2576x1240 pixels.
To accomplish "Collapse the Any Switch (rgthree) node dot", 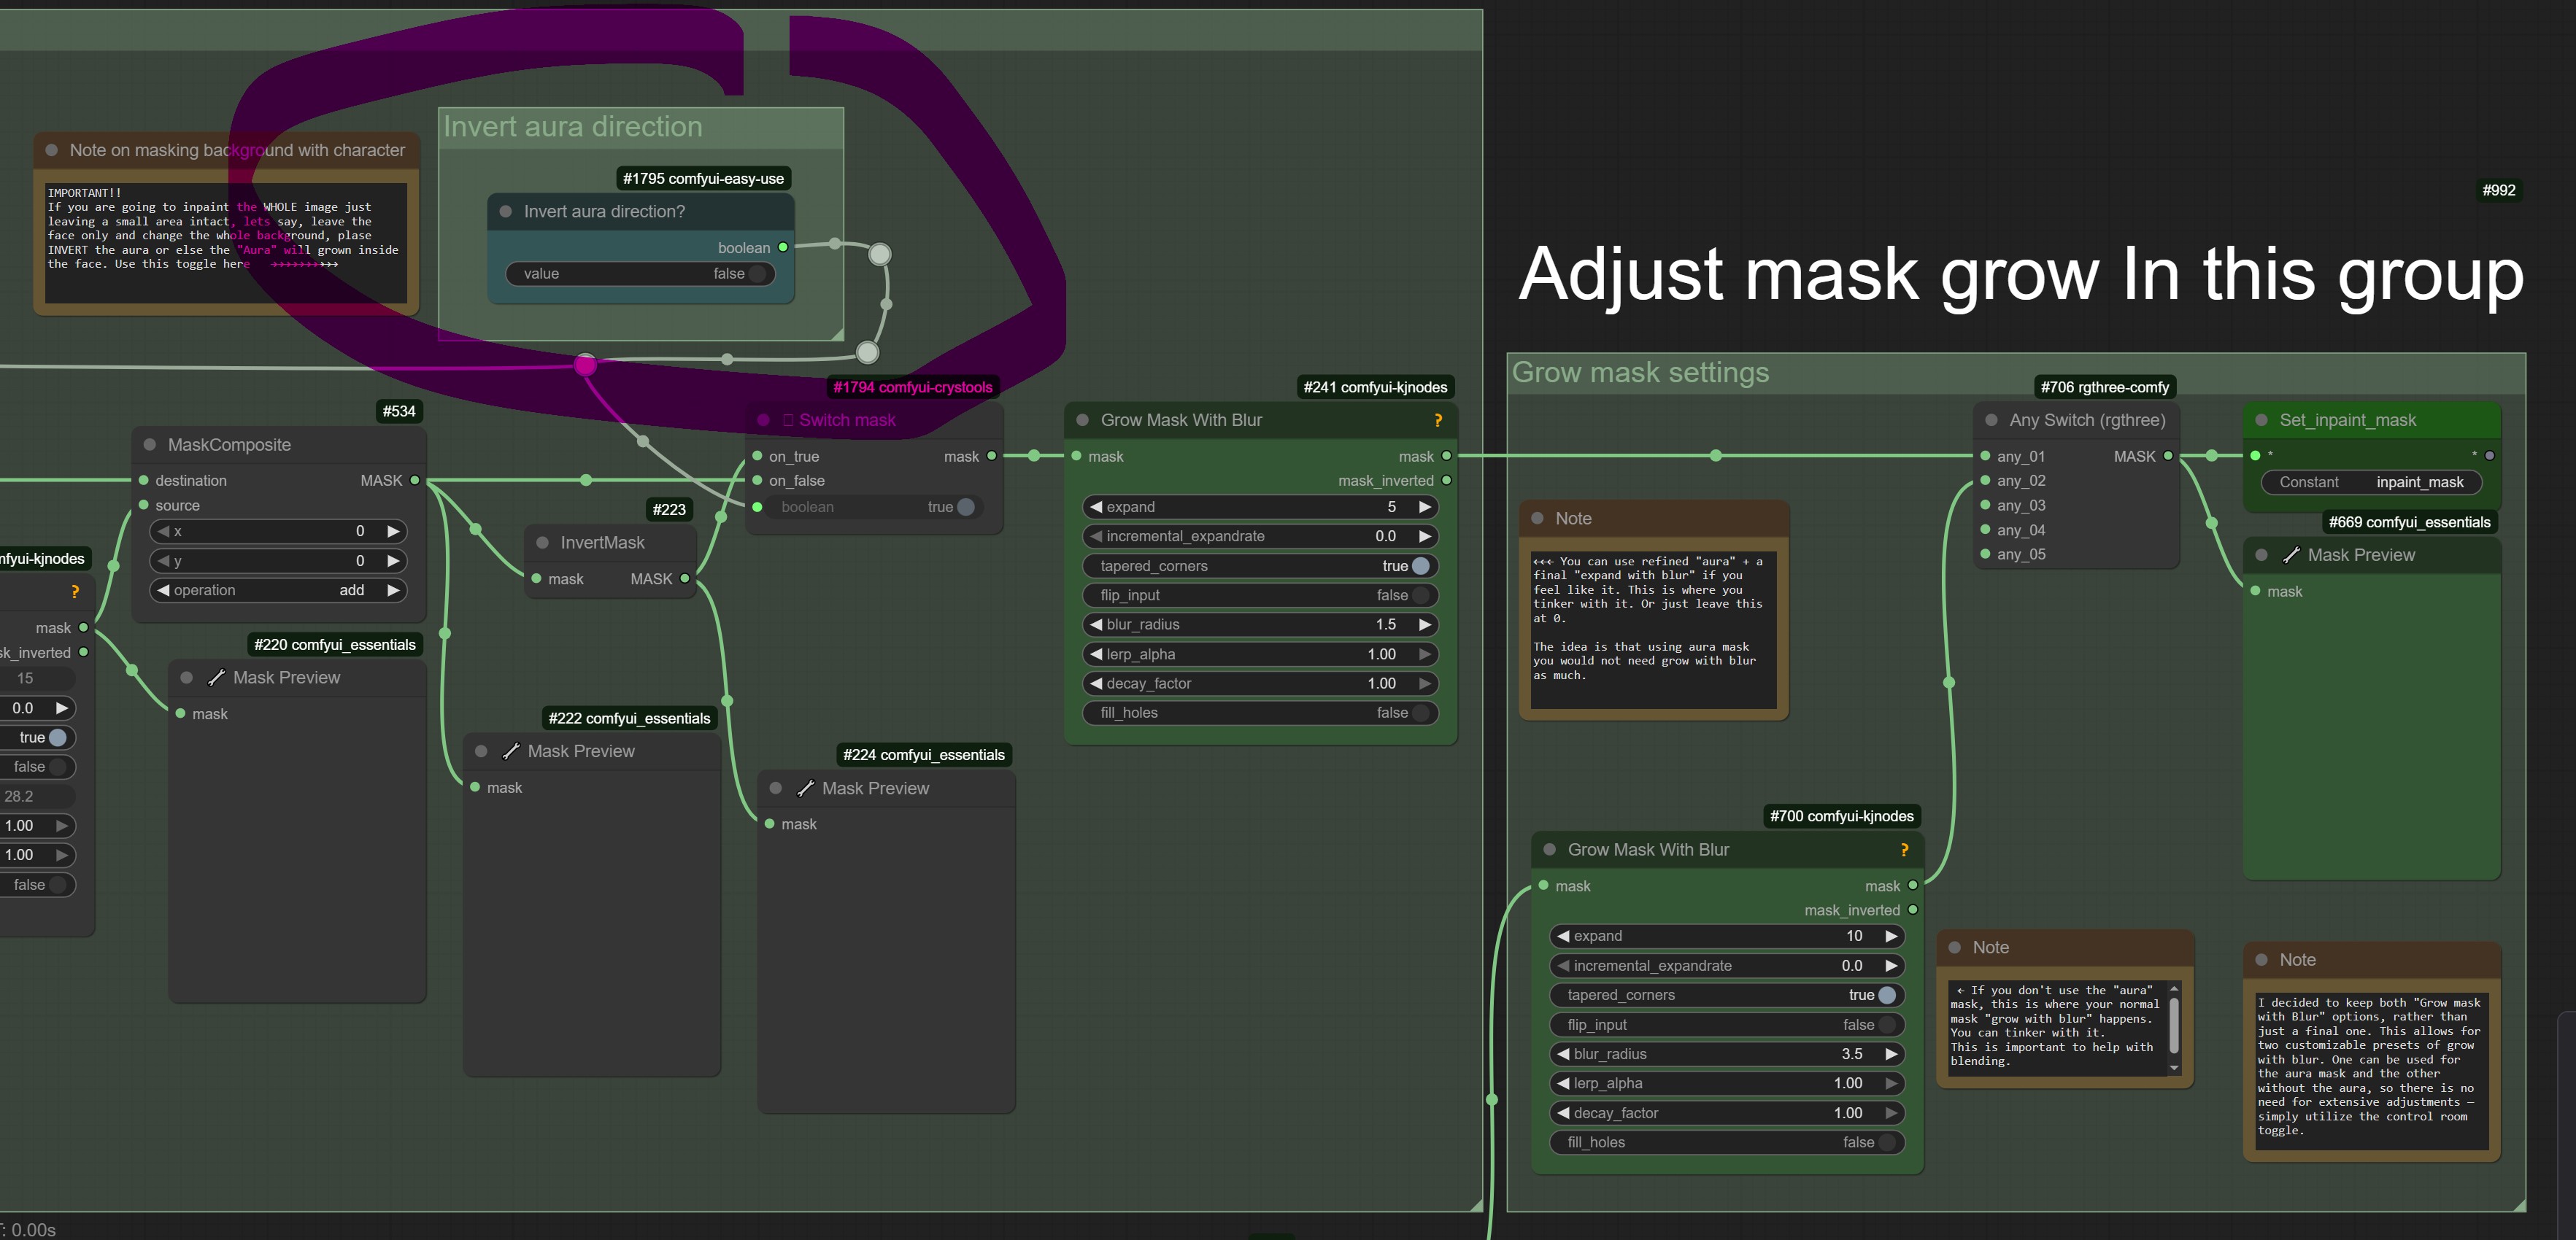I will 1991,421.
